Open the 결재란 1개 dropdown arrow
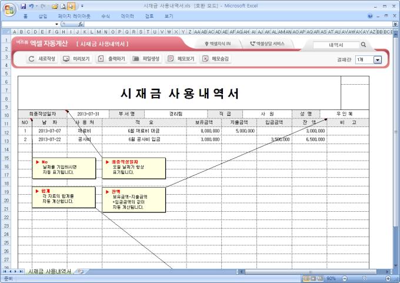 click(x=378, y=59)
